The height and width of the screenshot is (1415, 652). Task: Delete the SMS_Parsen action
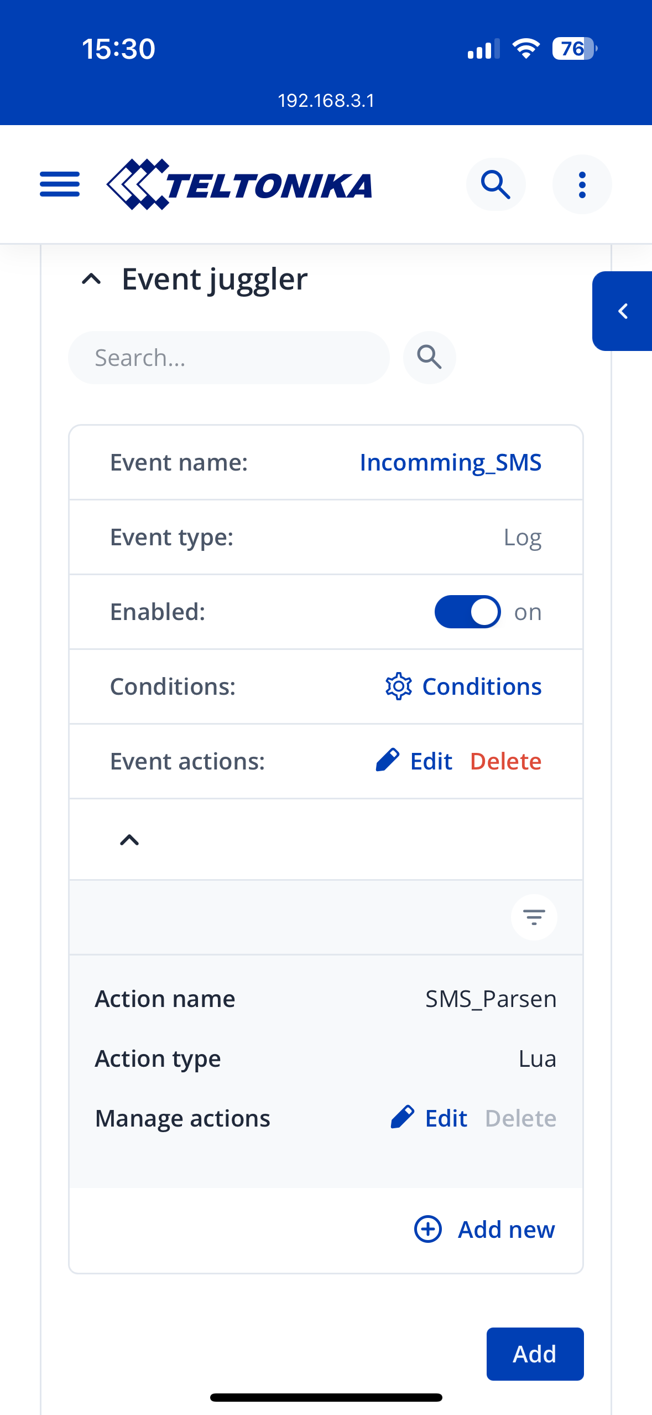520,1118
